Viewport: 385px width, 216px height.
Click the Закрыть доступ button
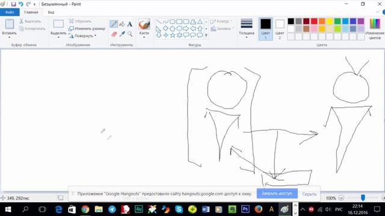click(277, 193)
